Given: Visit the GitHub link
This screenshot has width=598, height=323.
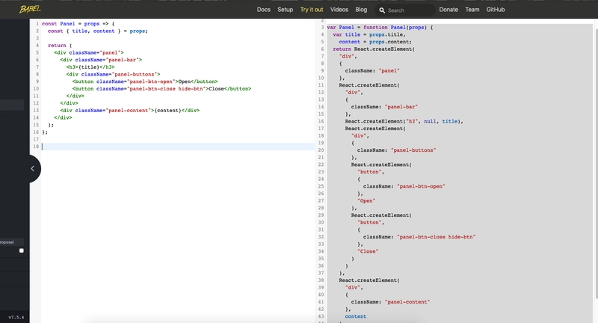Looking at the screenshot, I should tap(496, 10).
